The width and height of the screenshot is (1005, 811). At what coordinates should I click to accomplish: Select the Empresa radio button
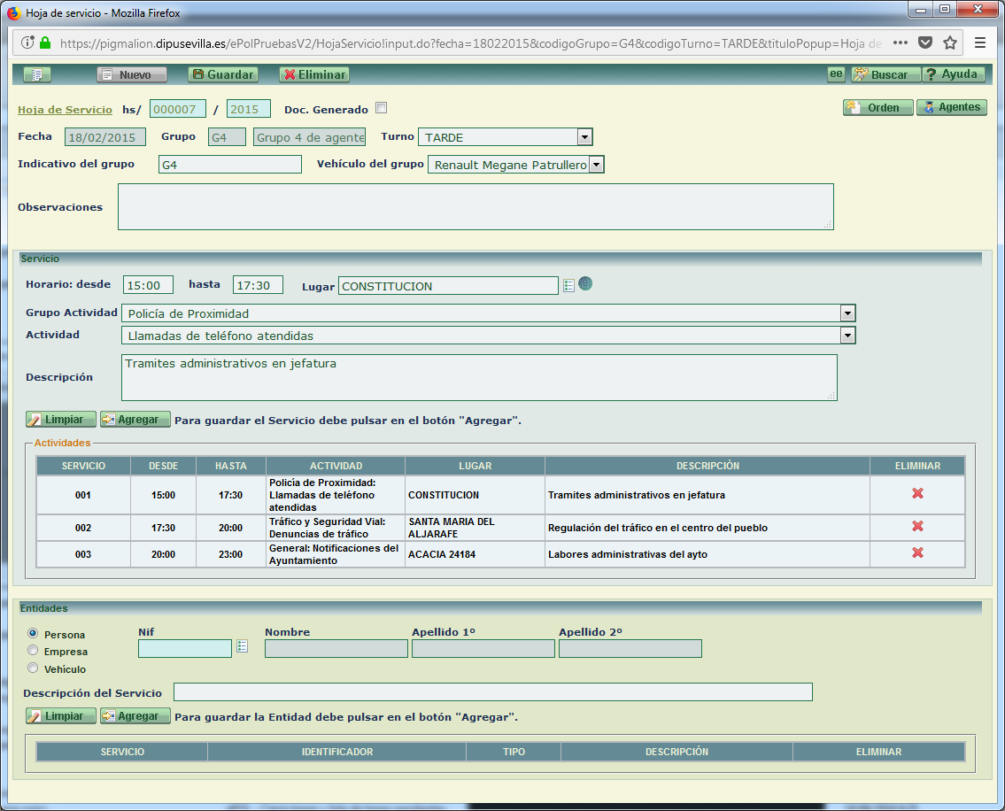(34, 651)
